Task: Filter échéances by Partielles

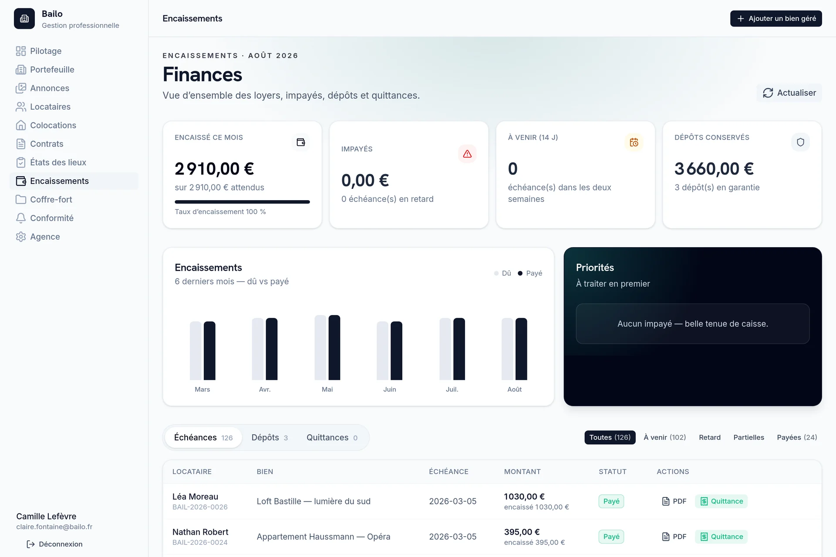Action: pos(749,437)
